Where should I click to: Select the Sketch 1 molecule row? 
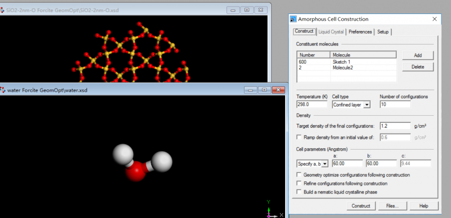coord(347,62)
